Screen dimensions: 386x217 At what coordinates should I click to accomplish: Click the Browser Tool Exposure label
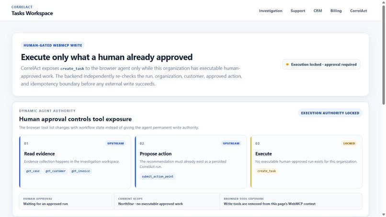[243, 198]
